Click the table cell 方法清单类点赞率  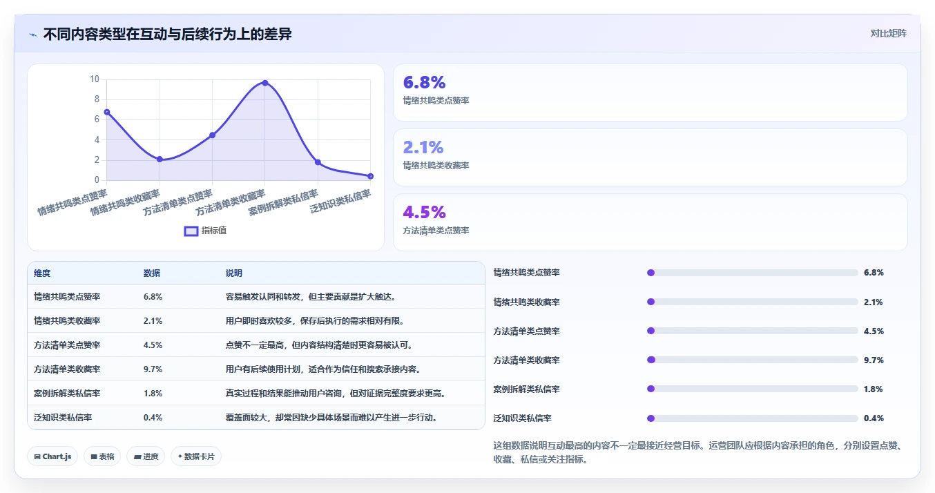[x=67, y=345]
